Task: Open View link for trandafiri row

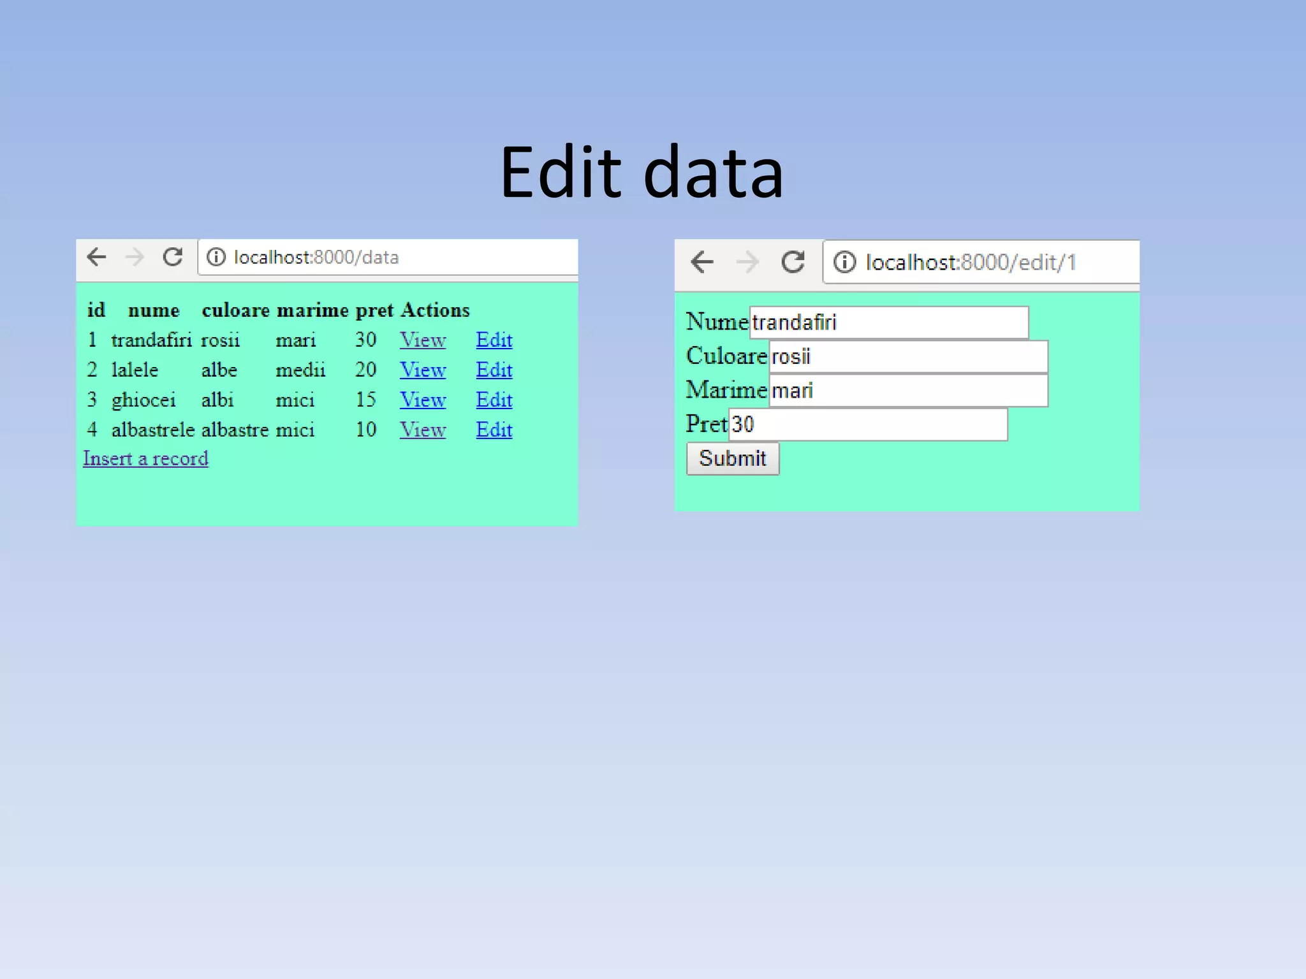Action: [422, 340]
